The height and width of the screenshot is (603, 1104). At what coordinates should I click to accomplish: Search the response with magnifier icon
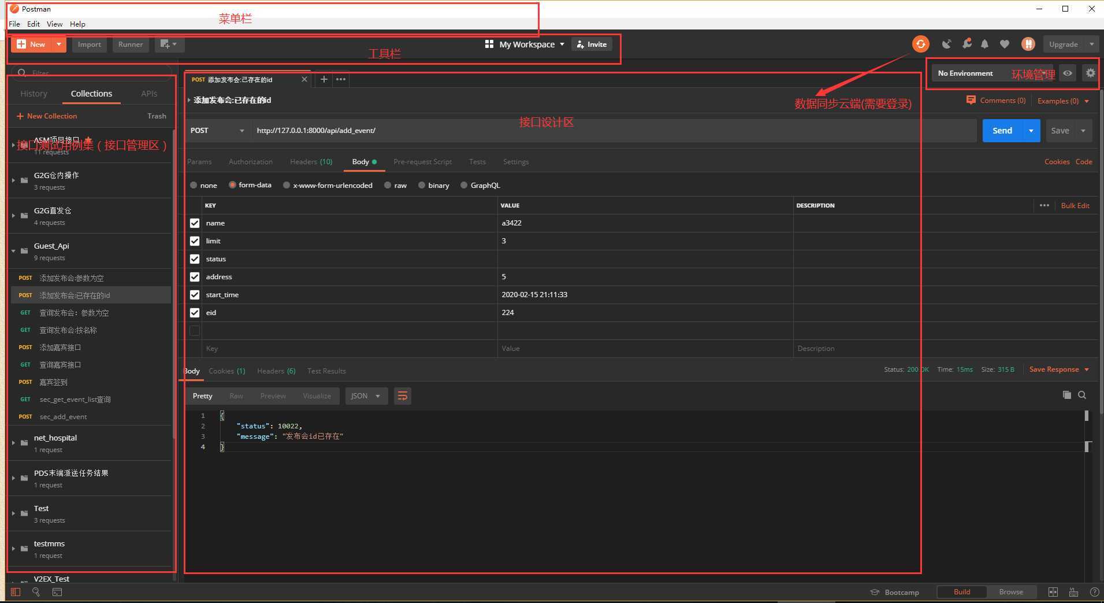[1082, 395]
